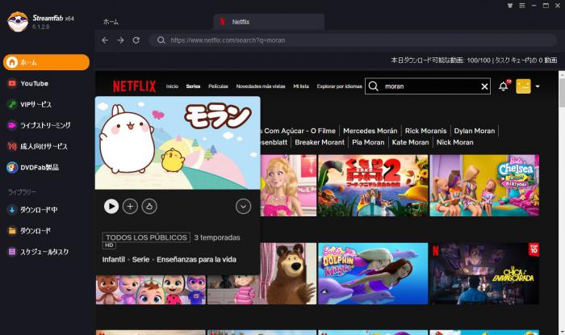Click the Rick Moranis suggestion
Screen dimensions: 565x335
coord(425,131)
